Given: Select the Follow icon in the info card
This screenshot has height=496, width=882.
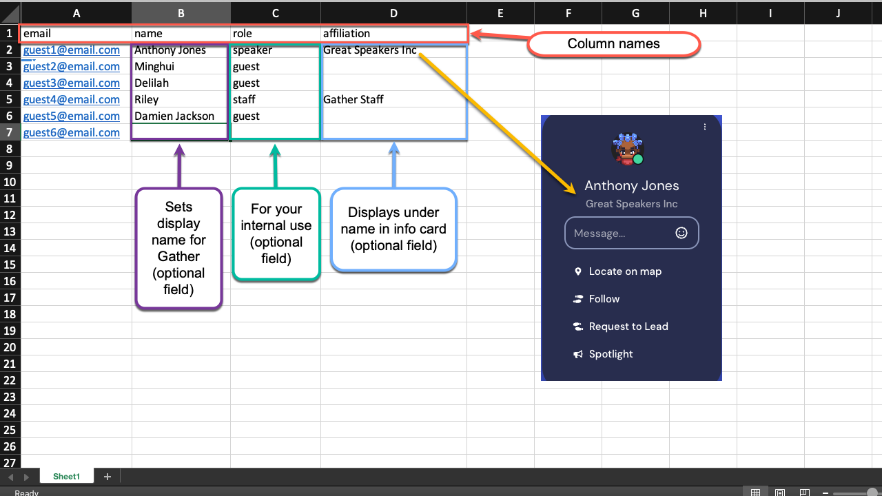Looking at the screenshot, I should [577, 298].
